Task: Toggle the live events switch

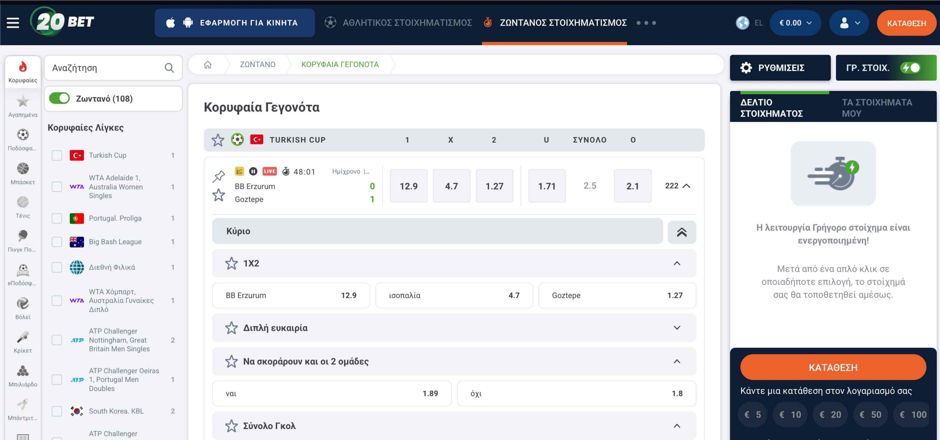Action: click(59, 98)
